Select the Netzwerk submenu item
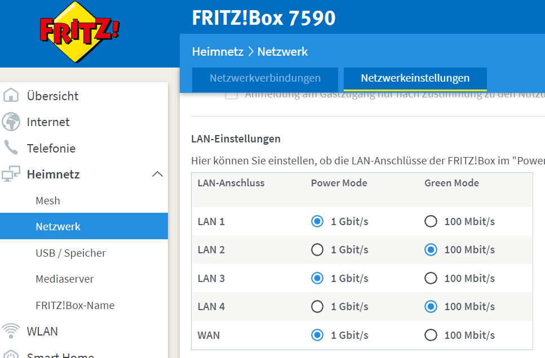 point(84,226)
